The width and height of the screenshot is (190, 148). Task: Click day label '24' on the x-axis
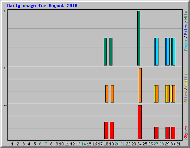coord(139,144)
